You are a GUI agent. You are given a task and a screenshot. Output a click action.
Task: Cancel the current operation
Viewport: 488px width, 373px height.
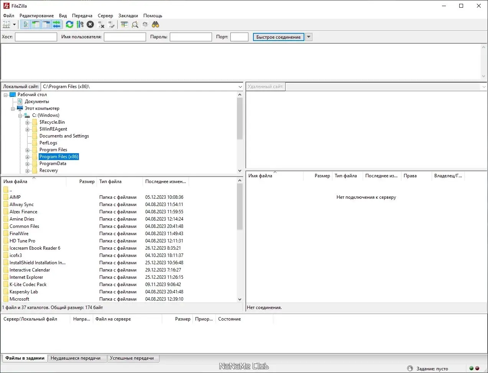[90, 25]
